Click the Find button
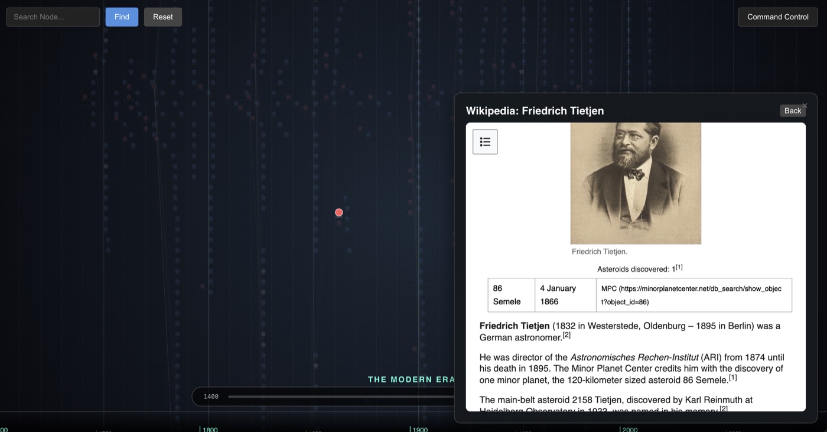Image resolution: width=827 pixels, height=432 pixels. (x=122, y=17)
